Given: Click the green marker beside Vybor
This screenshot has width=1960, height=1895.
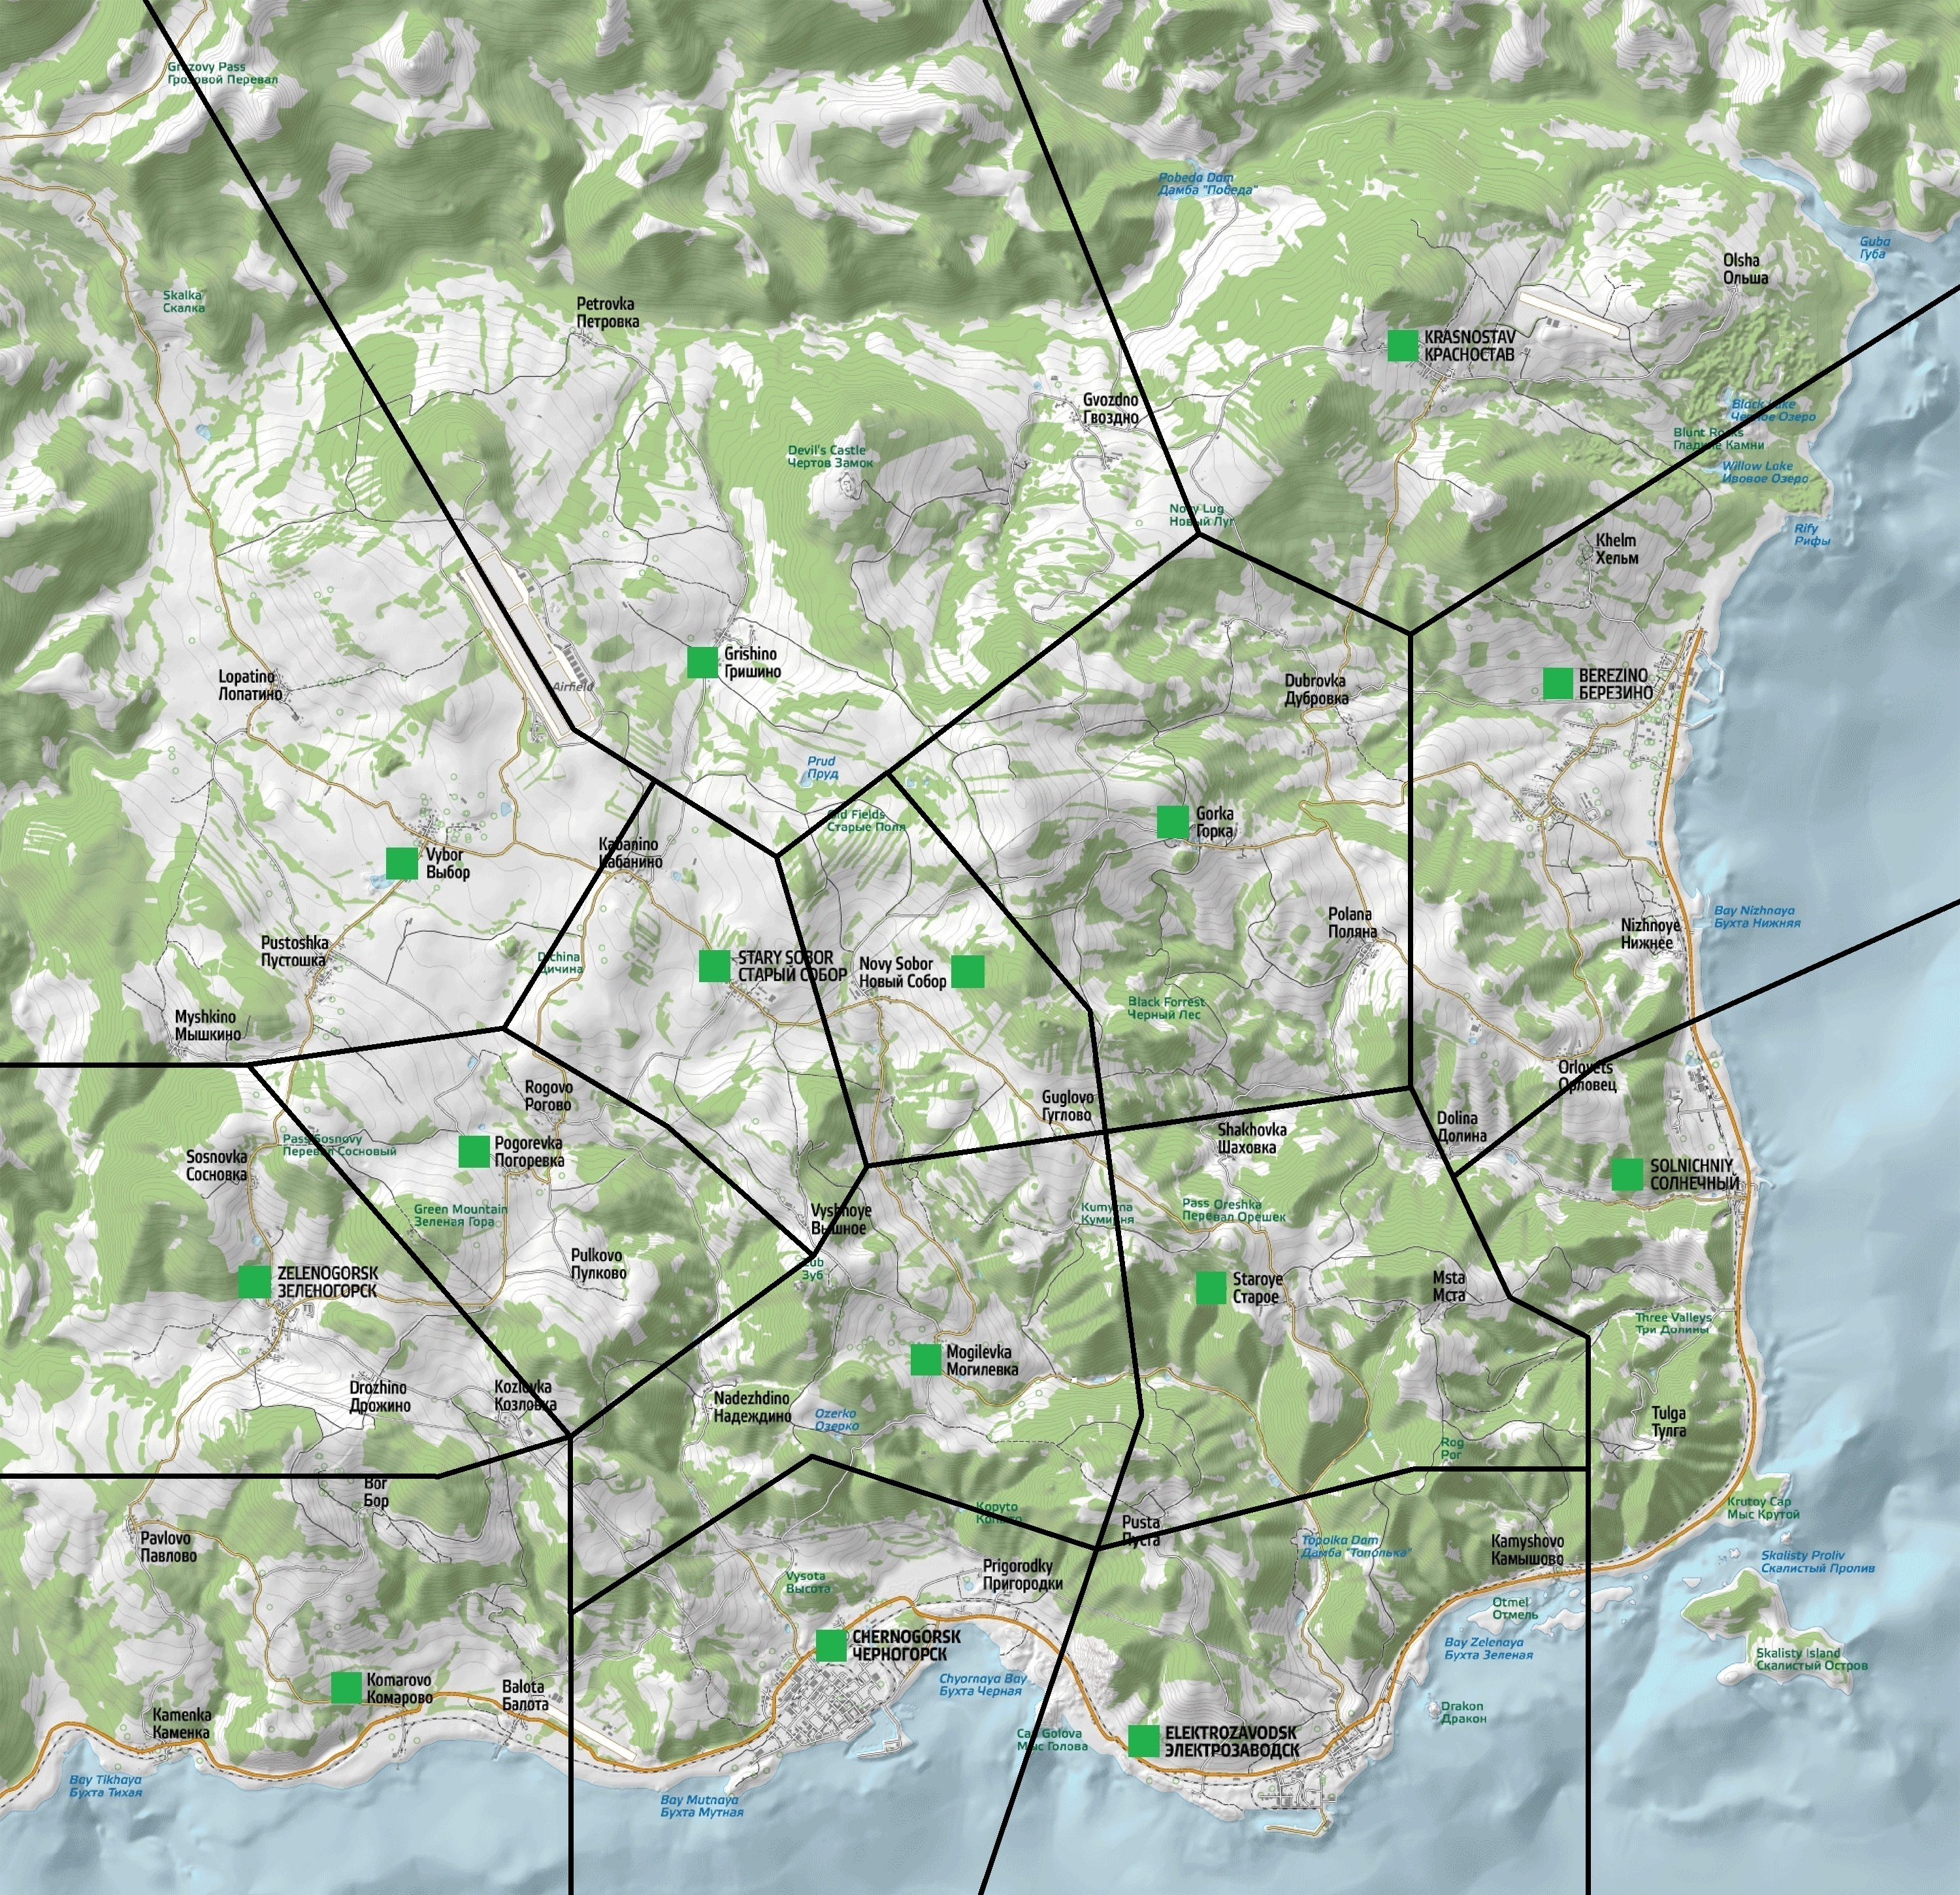Looking at the screenshot, I should pos(401,863).
